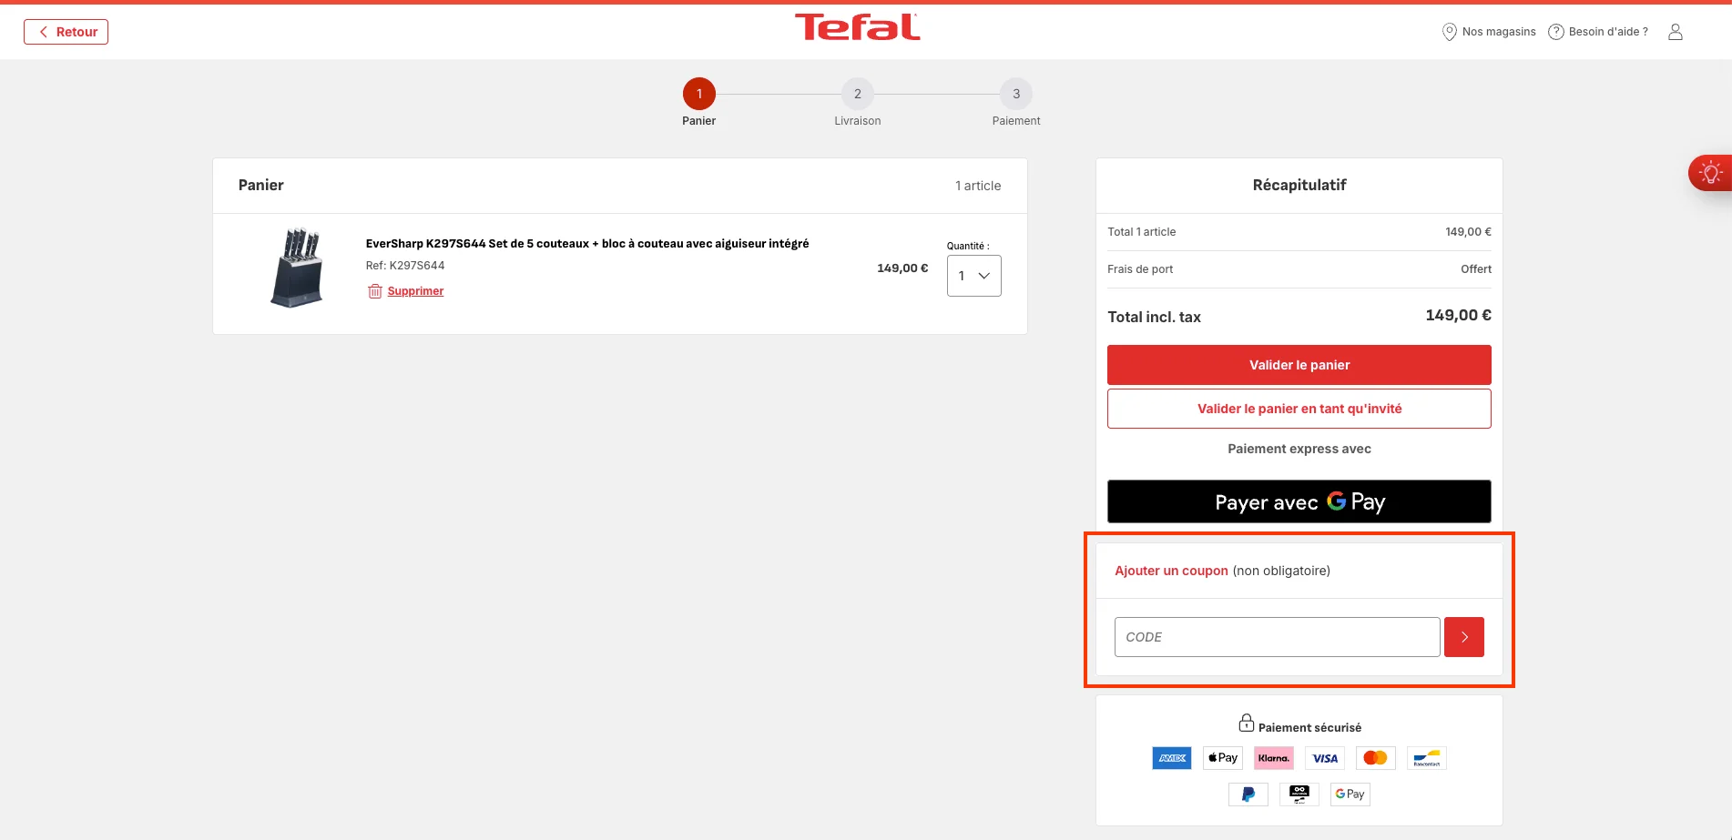Click the Apple Pay payment icon
Screen dimensions: 1732x840
1222,758
